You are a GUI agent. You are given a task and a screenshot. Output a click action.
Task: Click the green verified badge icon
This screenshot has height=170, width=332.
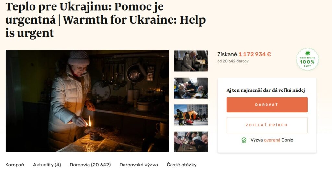(244, 140)
